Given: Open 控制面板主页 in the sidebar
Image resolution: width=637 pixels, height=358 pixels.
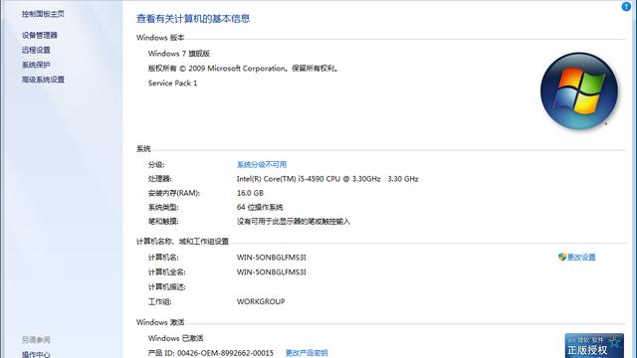Looking at the screenshot, I should pyautogui.click(x=43, y=14).
